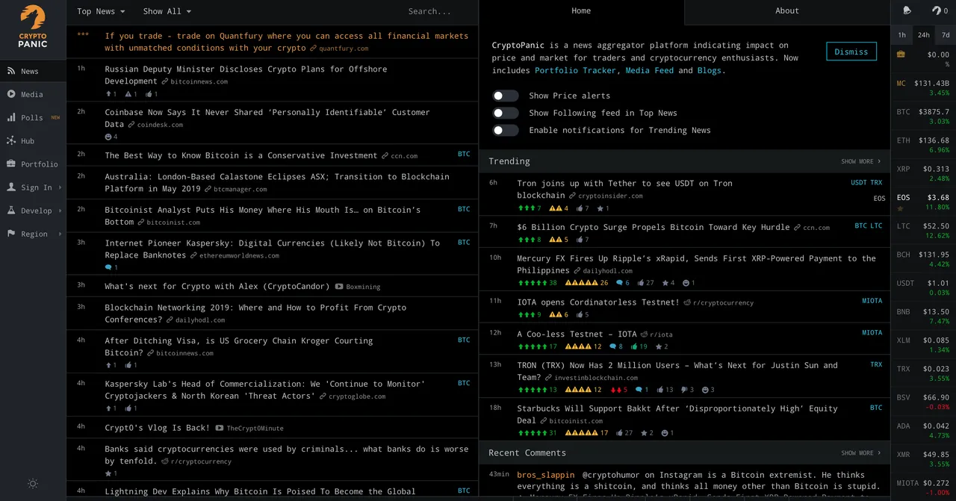
Task: Click Show More in Recent Comments header
Action: [x=860, y=452]
